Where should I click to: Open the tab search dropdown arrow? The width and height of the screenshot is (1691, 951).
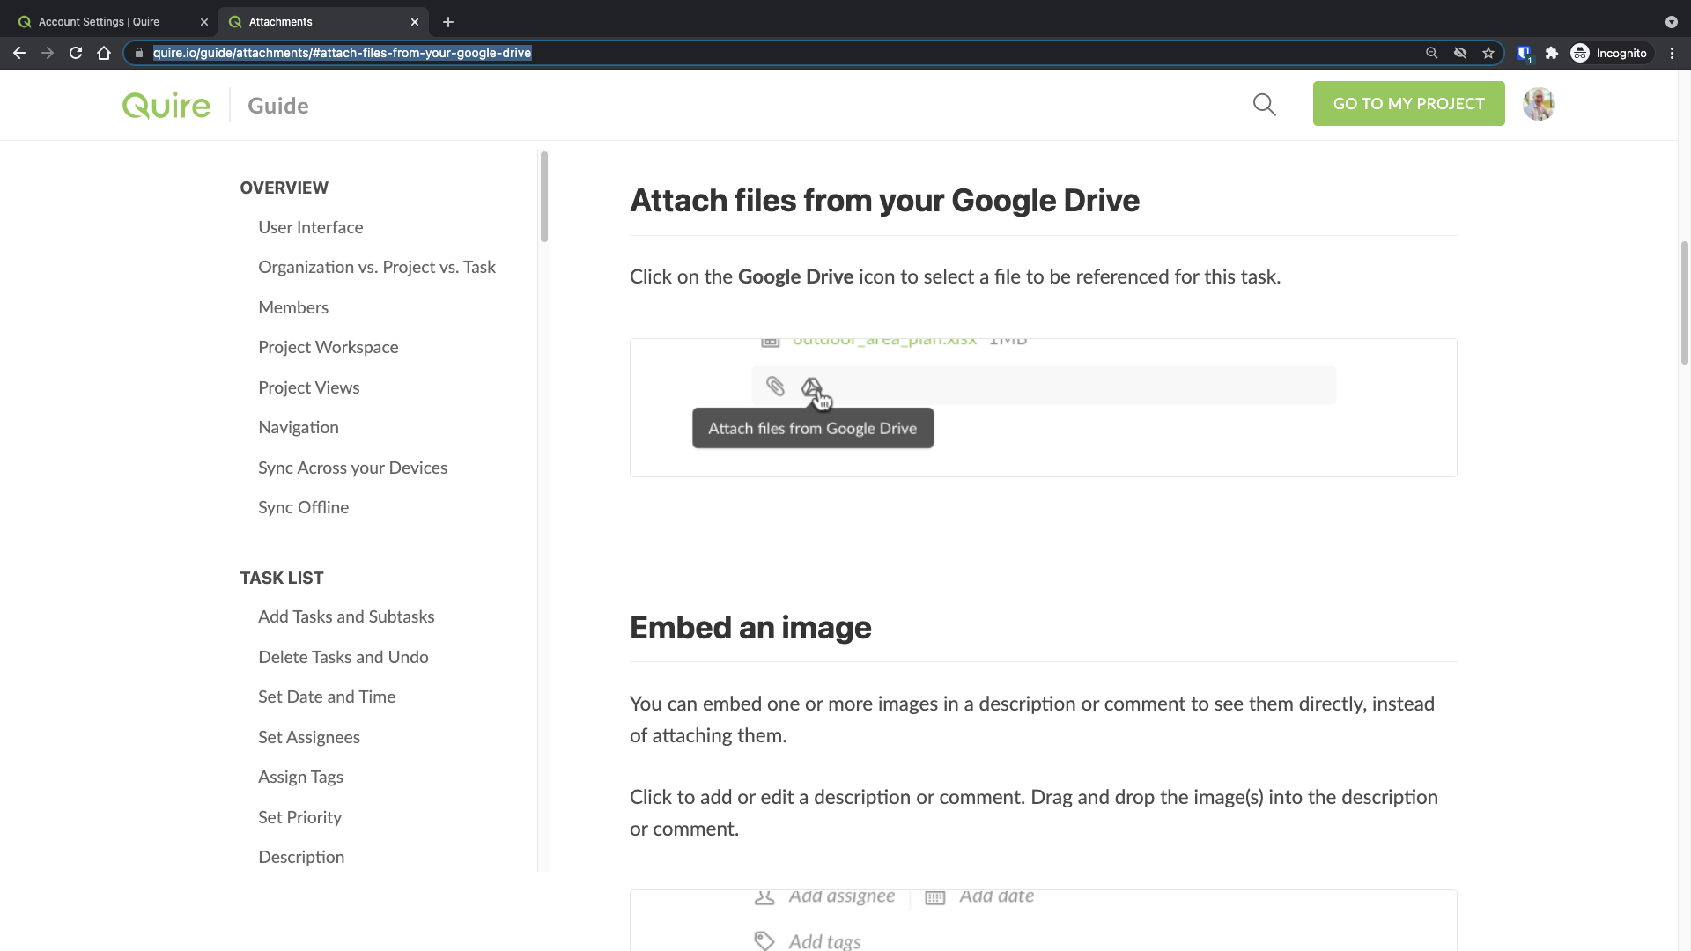coord(1671,22)
